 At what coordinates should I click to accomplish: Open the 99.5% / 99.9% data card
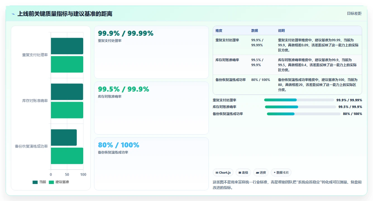click(x=151, y=108)
